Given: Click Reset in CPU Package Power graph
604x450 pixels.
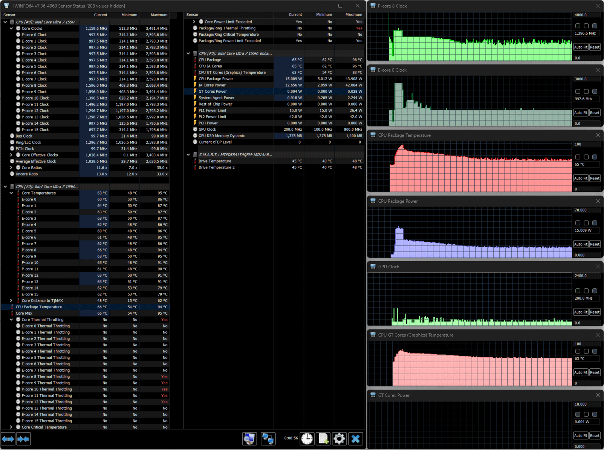Looking at the screenshot, I should (595, 244).
